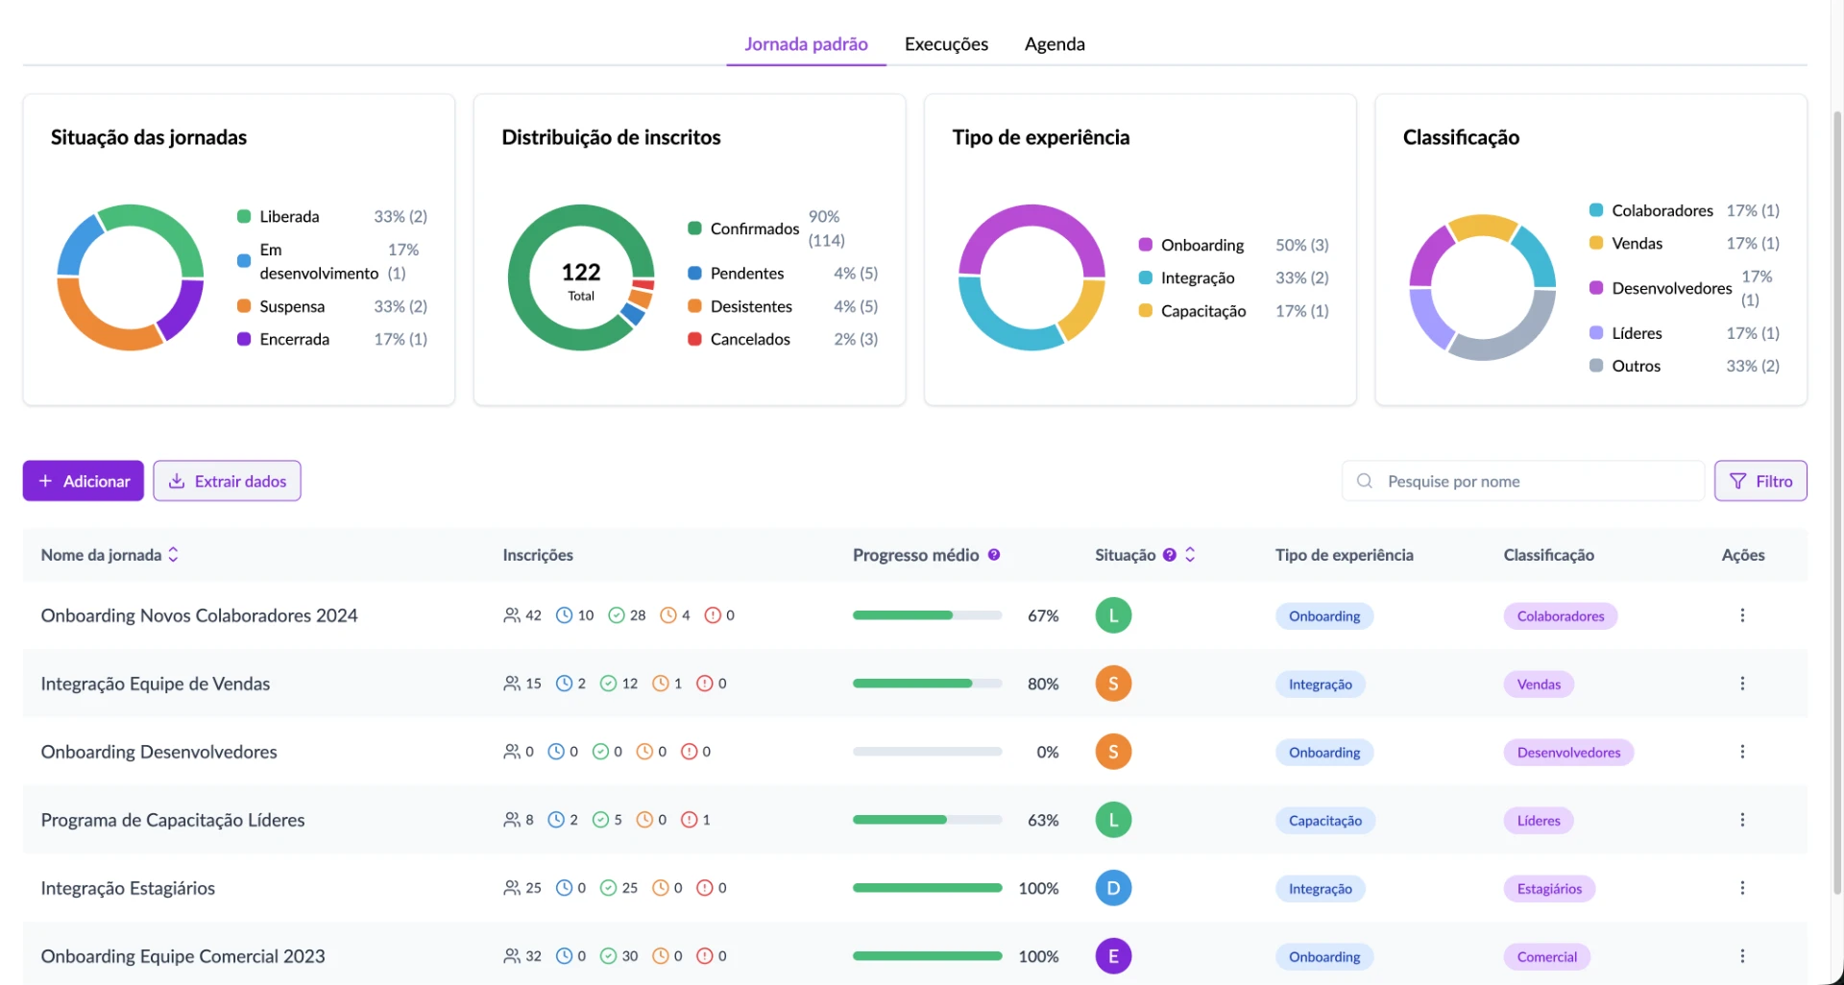The image size is (1844, 985).
Task: Open actions menu for Integração Equipe de Vendas
Action: [x=1742, y=684]
